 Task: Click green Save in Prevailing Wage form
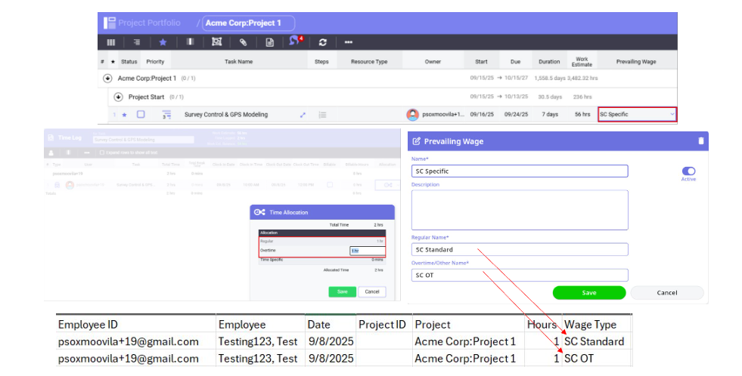click(588, 292)
